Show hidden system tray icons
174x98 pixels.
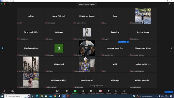pyautogui.click(x=155, y=96)
